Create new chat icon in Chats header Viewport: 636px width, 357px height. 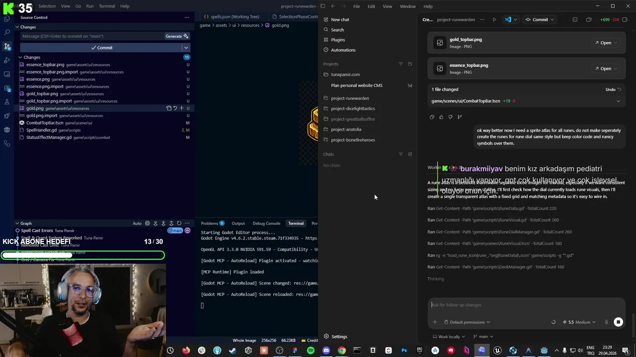coord(410,154)
